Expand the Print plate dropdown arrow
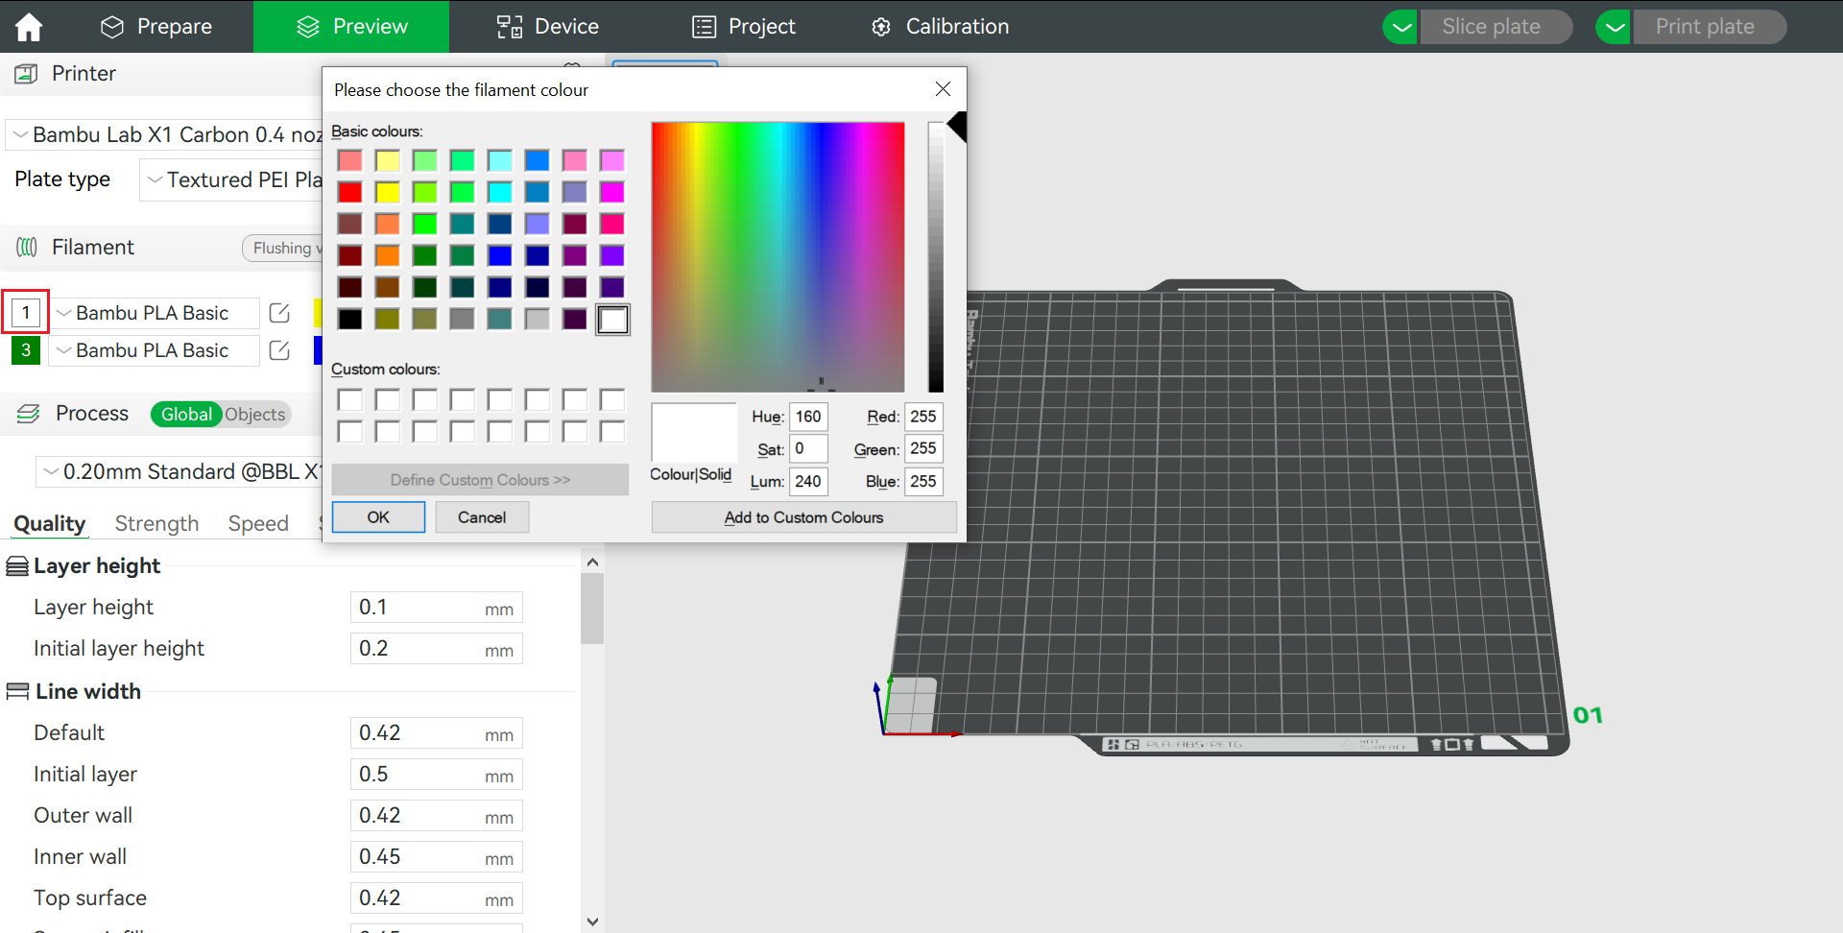Screen dimensions: 1843x933 (1614, 27)
